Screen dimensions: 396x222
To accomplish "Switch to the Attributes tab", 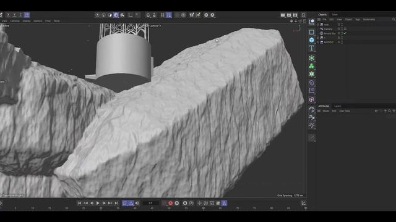I will (x=324, y=106).
